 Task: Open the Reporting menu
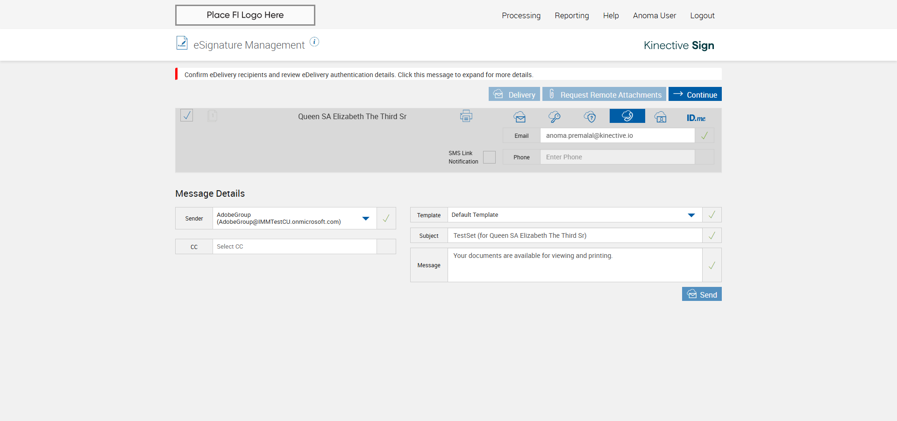pos(571,15)
